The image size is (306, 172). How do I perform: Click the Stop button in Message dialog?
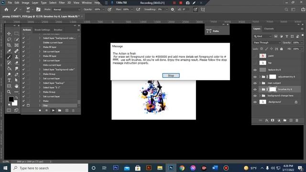pos(171,75)
